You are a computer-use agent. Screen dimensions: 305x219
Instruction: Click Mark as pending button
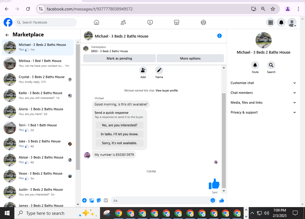click(119, 58)
